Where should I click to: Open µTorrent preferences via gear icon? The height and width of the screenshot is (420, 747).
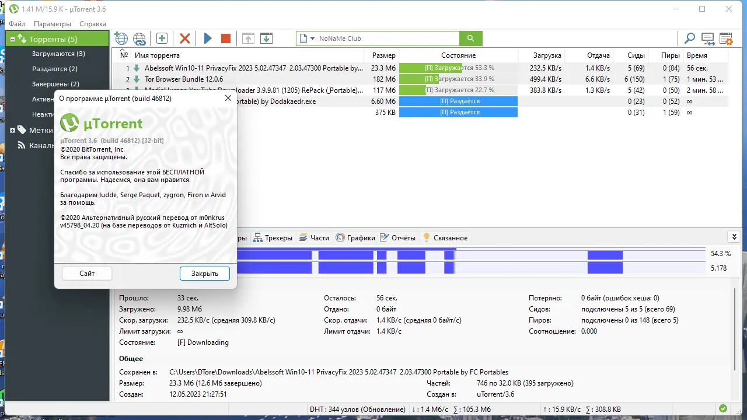tap(725, 38)
